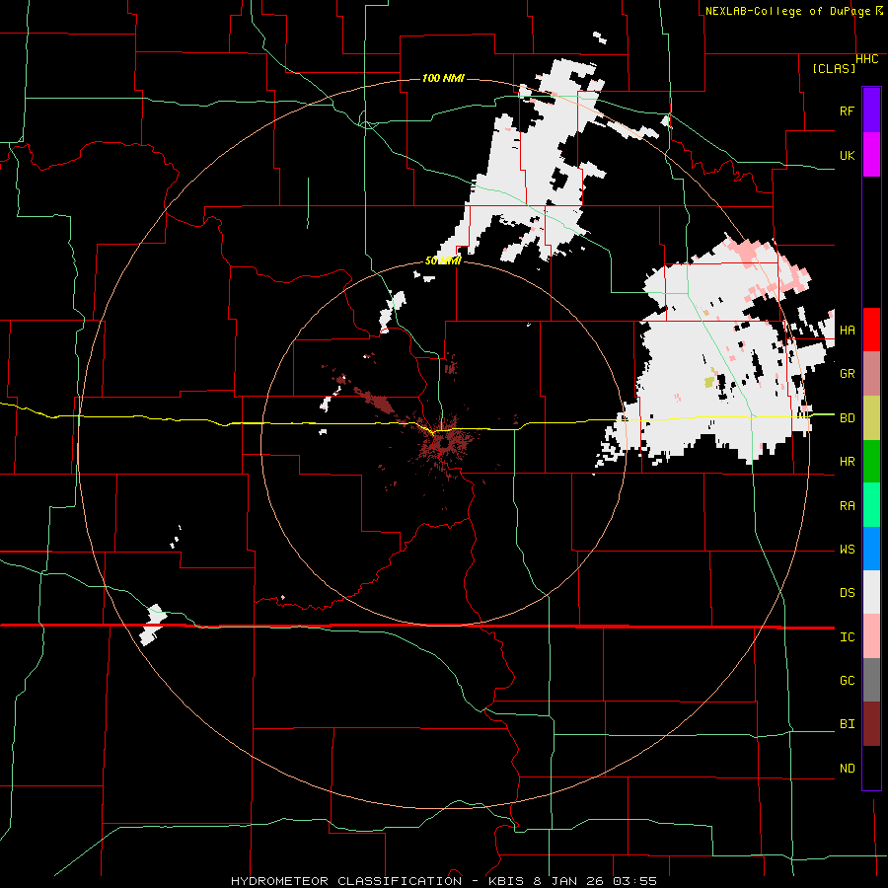Image resolution: width=888 pixels, height=888 pixels.
Task: Click the WS legend label
Action: pyautogui.click(x=847, y=550)
